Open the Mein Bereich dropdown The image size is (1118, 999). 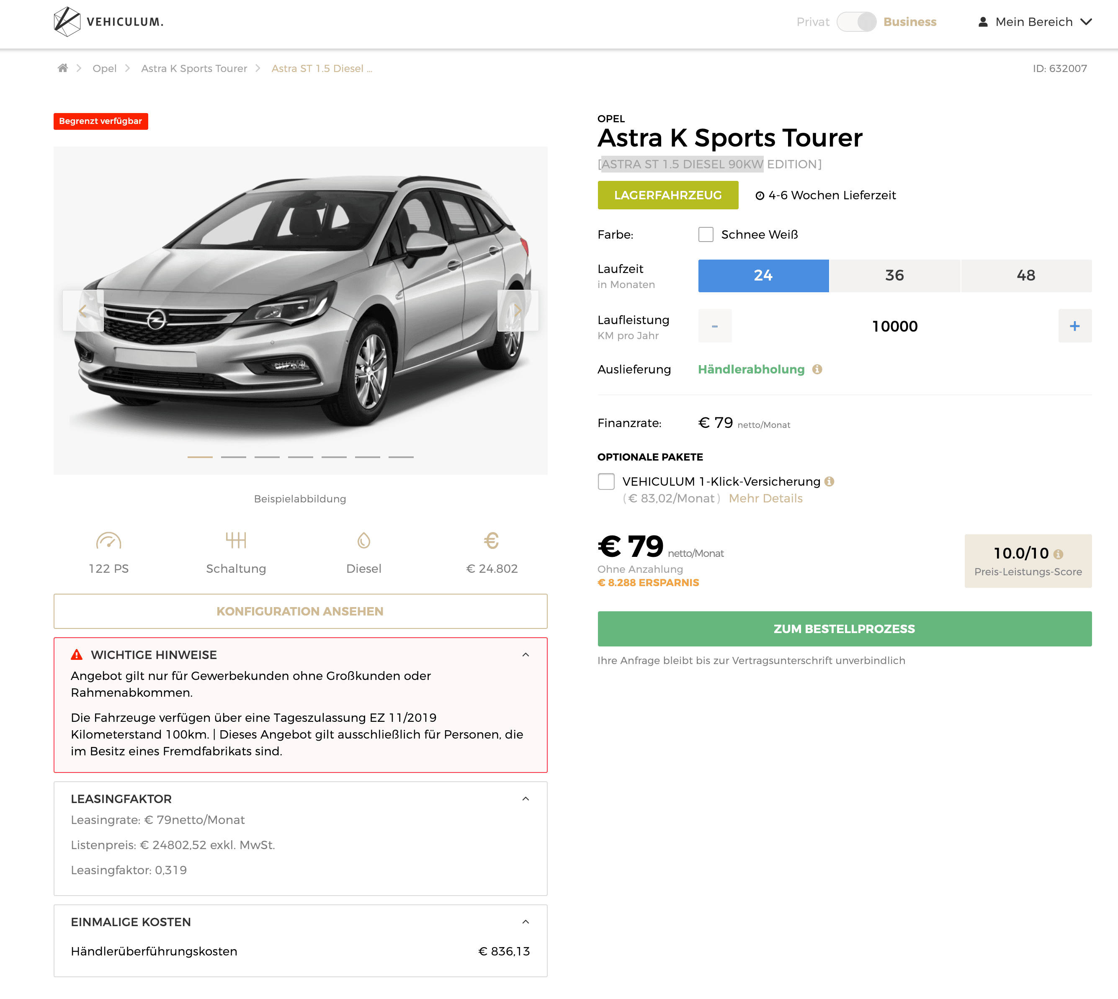pos(1035,22)
